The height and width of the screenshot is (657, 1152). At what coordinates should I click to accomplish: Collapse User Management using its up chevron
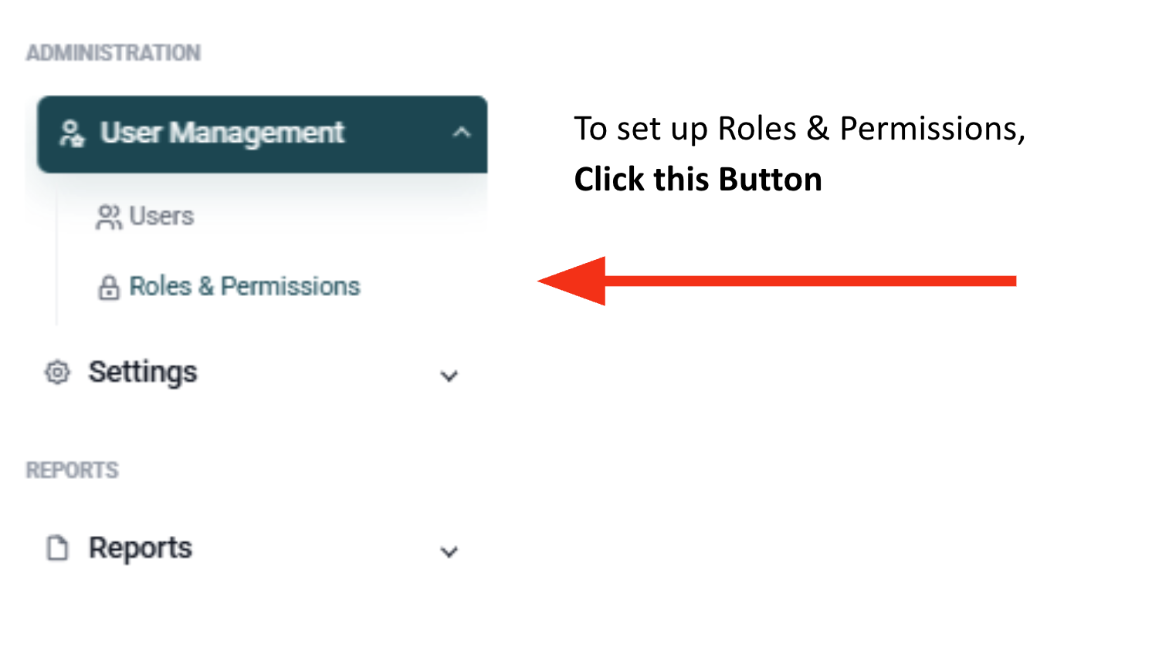462,133
